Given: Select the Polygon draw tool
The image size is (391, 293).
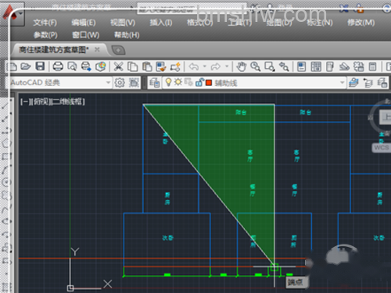Looking at the screenshot, I should [x=6, y=143].
